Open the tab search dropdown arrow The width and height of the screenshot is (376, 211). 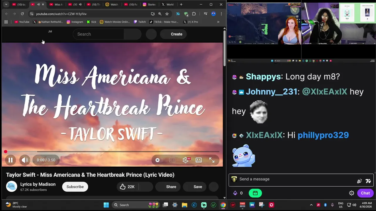[x=6, y=4]
